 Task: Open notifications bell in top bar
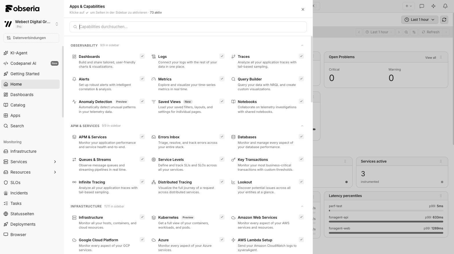(445, 6)
